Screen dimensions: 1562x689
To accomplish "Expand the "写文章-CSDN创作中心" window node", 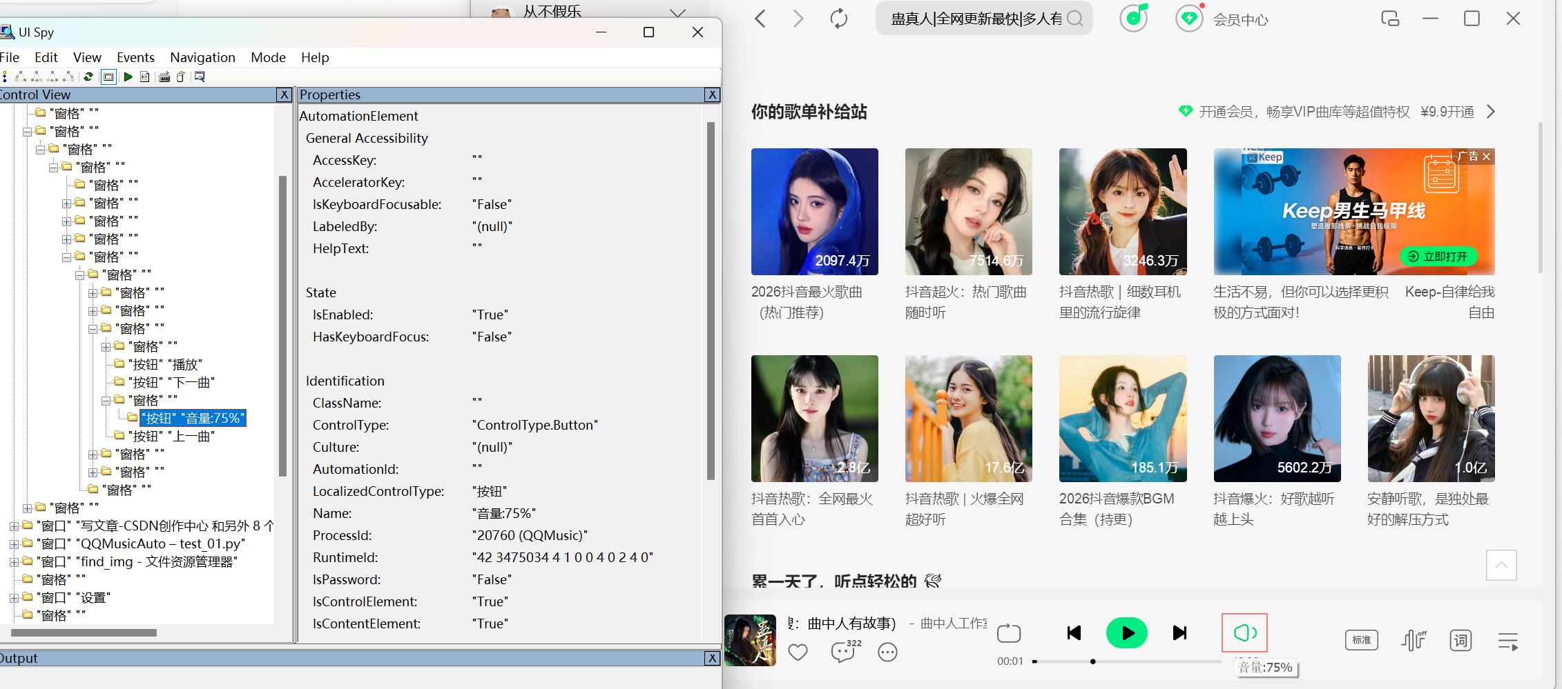I will pyautogui.click(x=14, y=526).
